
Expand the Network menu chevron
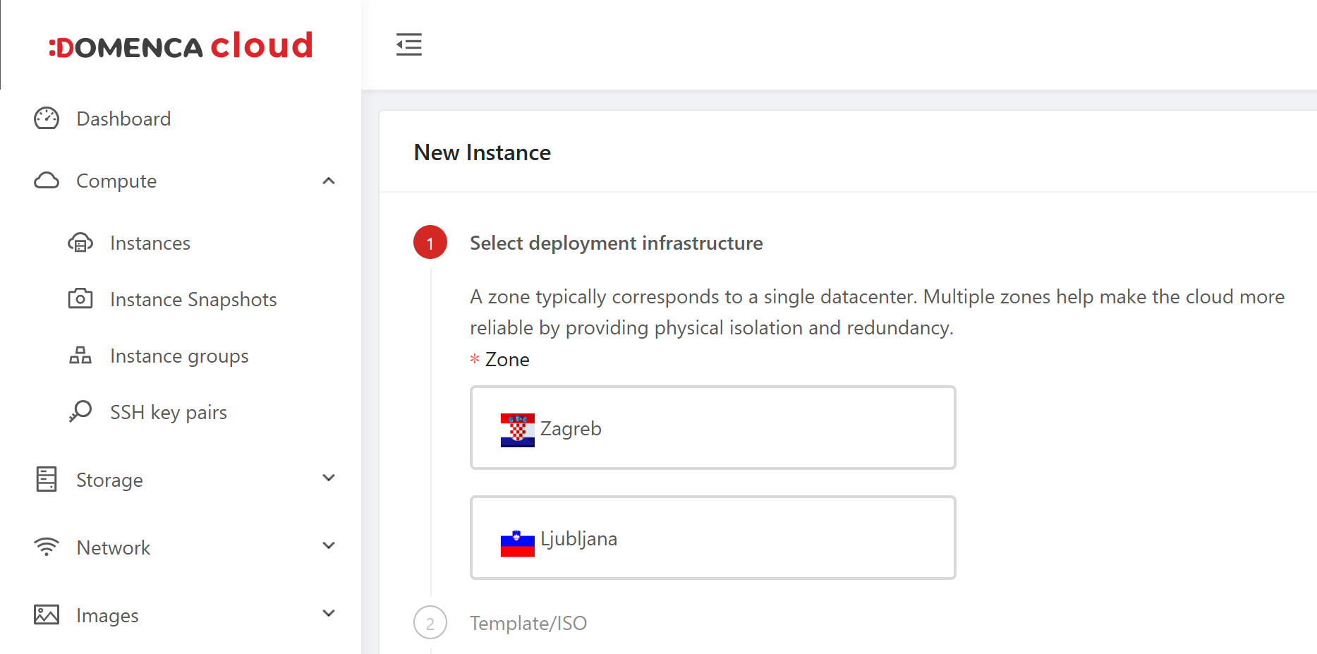point(329,546)
